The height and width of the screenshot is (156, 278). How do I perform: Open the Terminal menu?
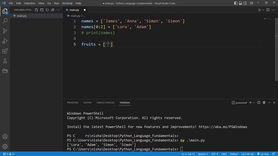click(x=67, y=3)
